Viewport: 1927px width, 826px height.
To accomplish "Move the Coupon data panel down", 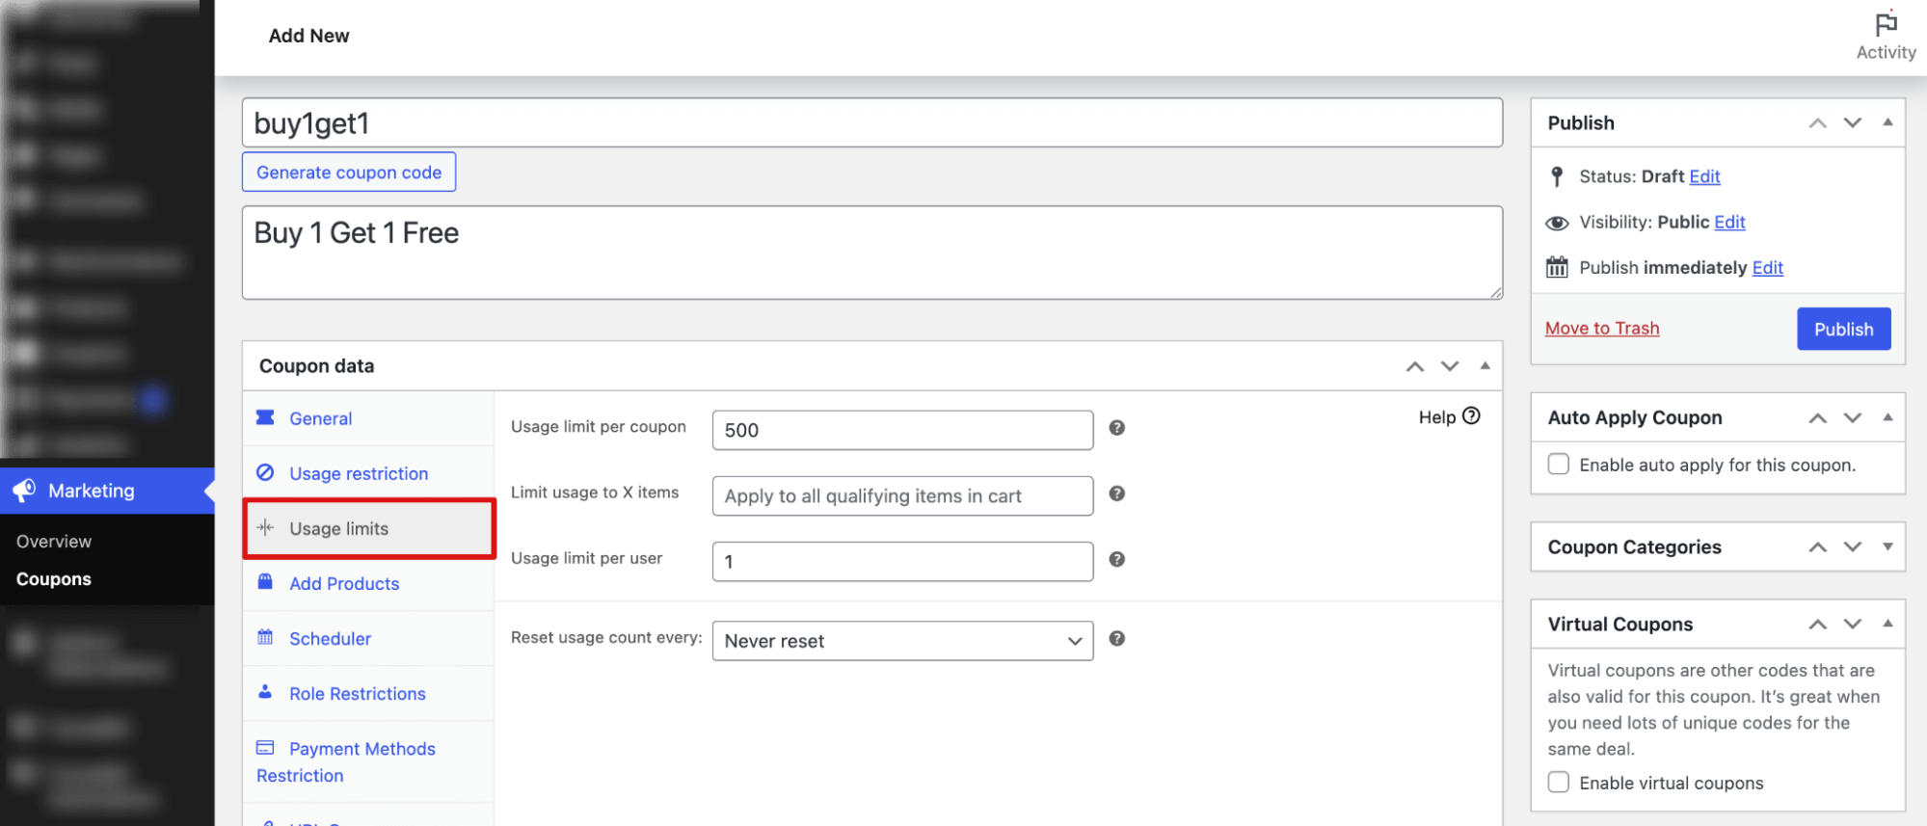I will [x=1449, y=366].
